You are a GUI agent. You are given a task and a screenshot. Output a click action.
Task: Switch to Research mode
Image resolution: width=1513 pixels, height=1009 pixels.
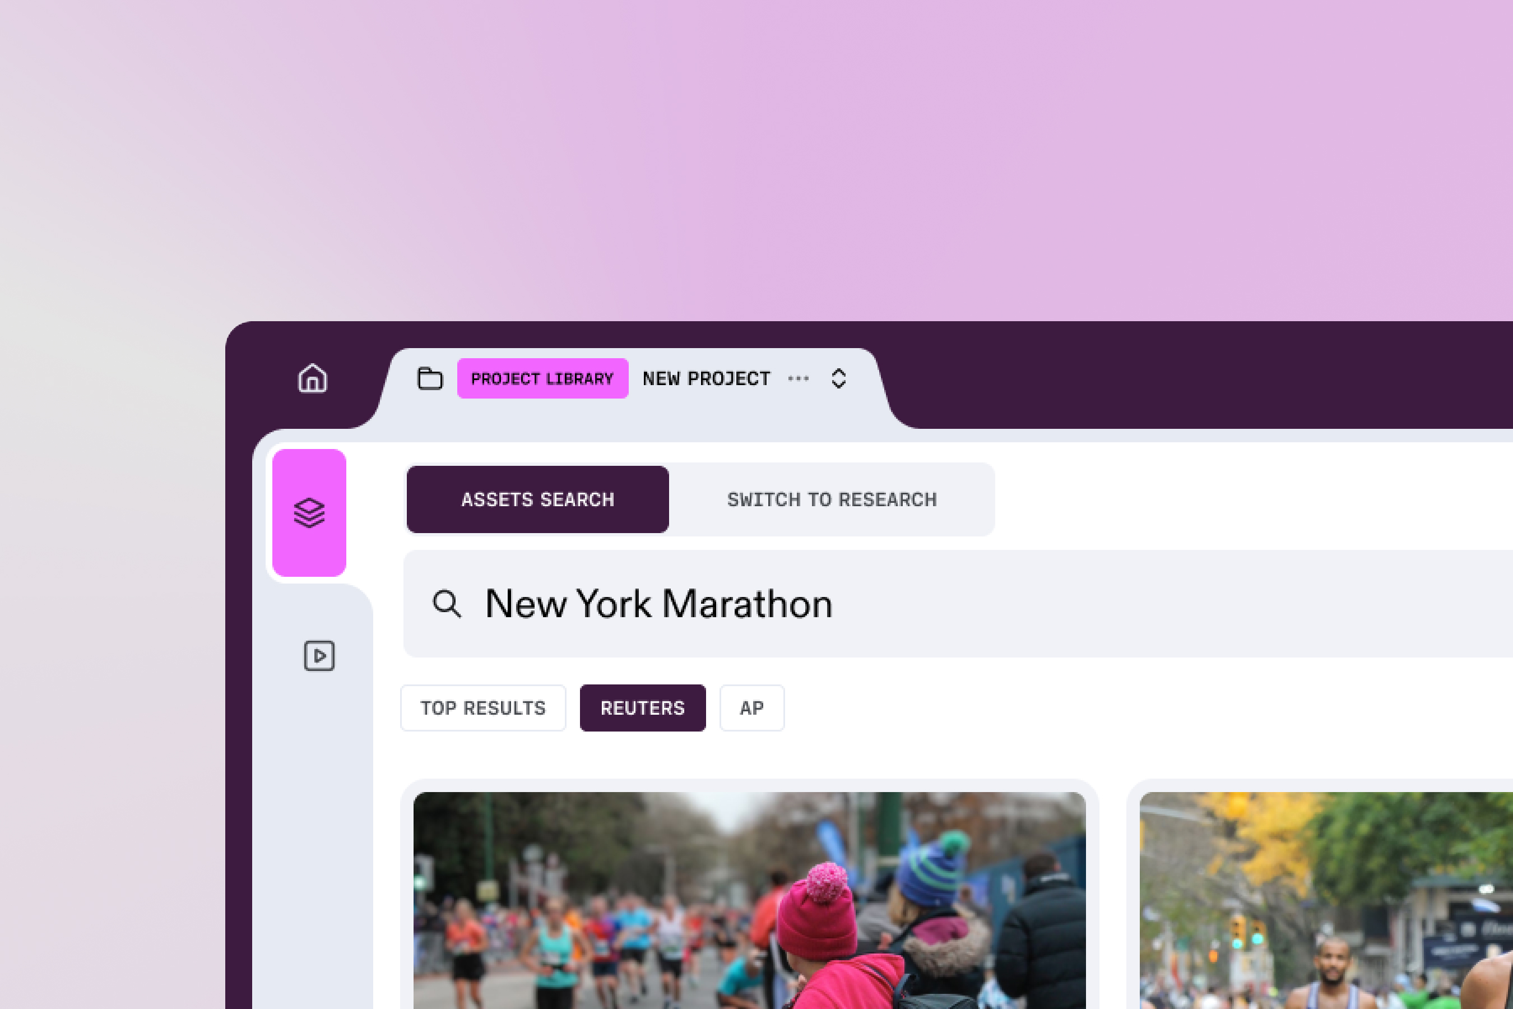tap(831, 499)
